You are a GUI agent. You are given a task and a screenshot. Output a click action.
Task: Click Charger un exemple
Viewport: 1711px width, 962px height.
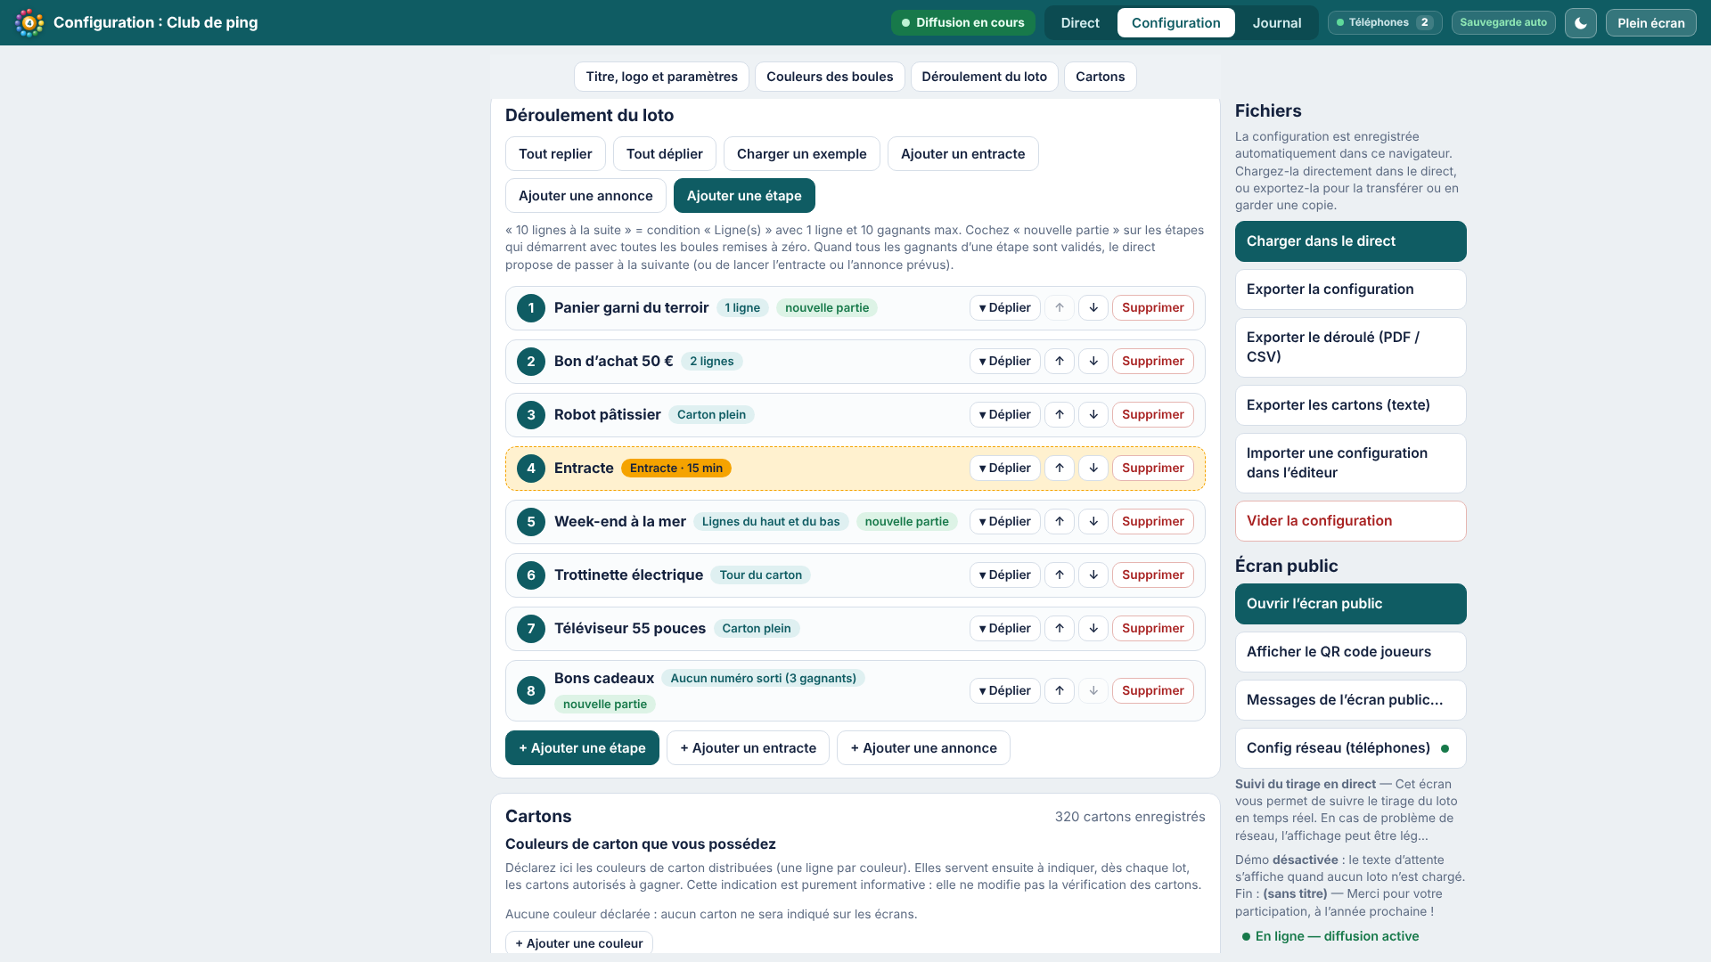[801, 154]
